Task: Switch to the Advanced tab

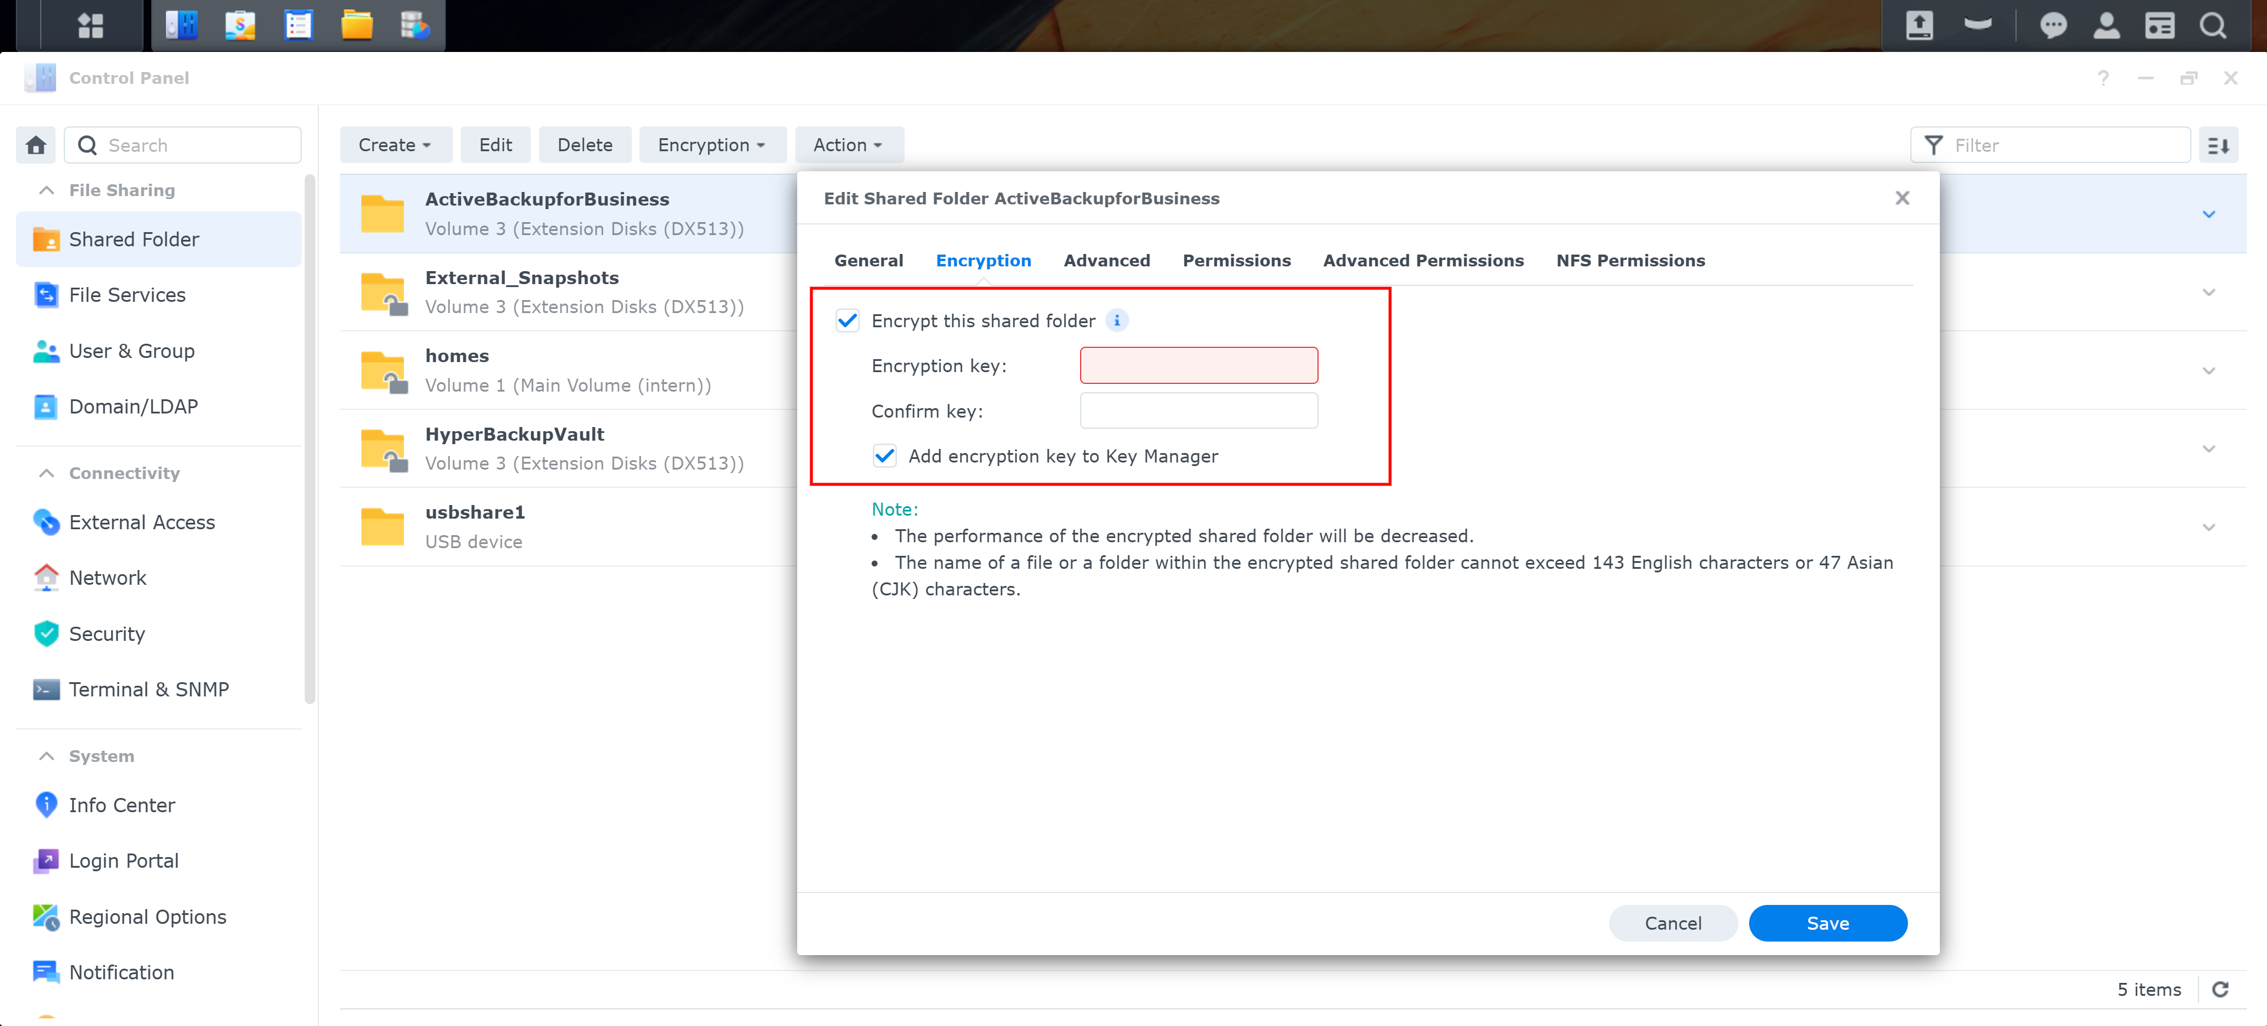Action: coord(1106,260)
